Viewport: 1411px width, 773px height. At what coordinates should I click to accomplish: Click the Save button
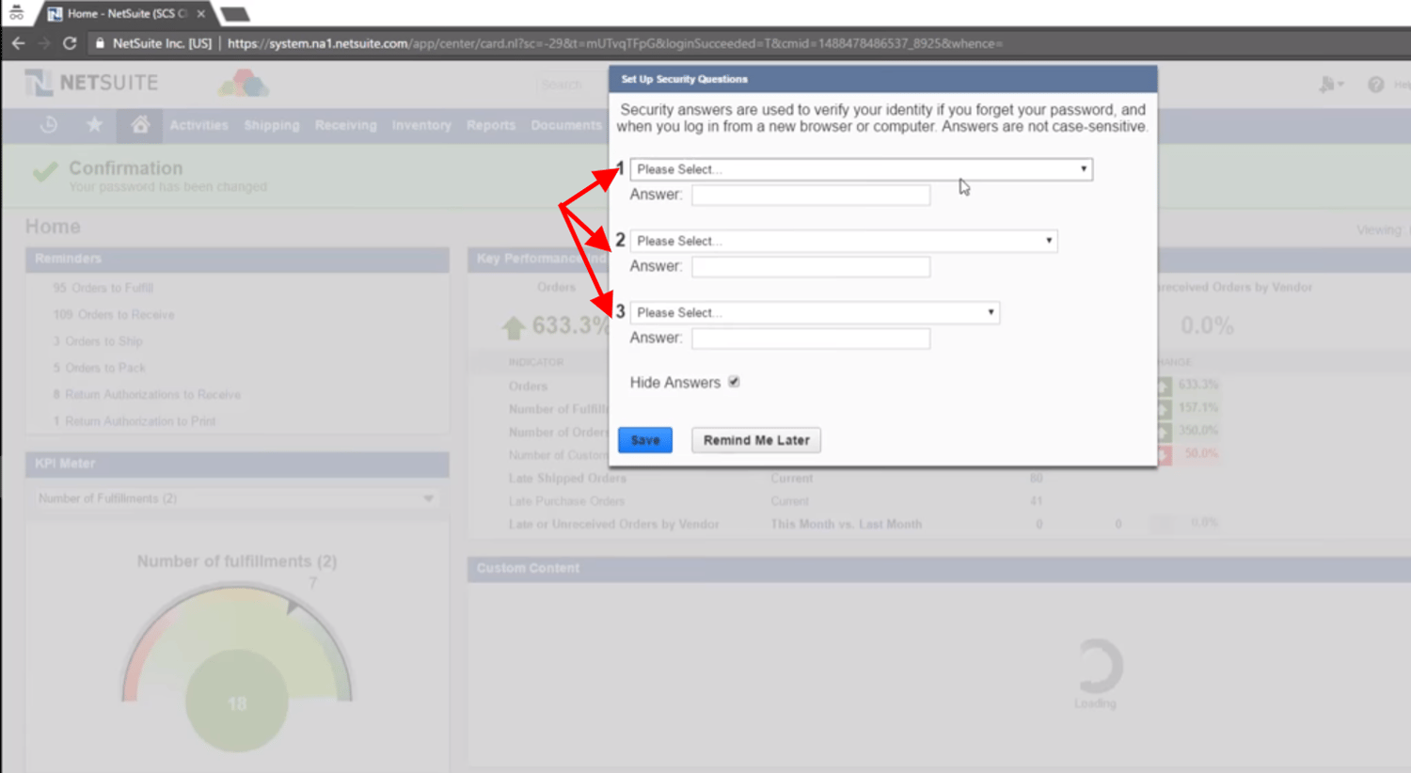644,440
